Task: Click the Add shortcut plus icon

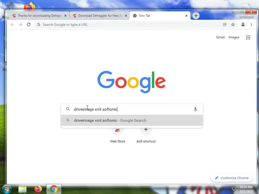Action: tap(146, 130)
